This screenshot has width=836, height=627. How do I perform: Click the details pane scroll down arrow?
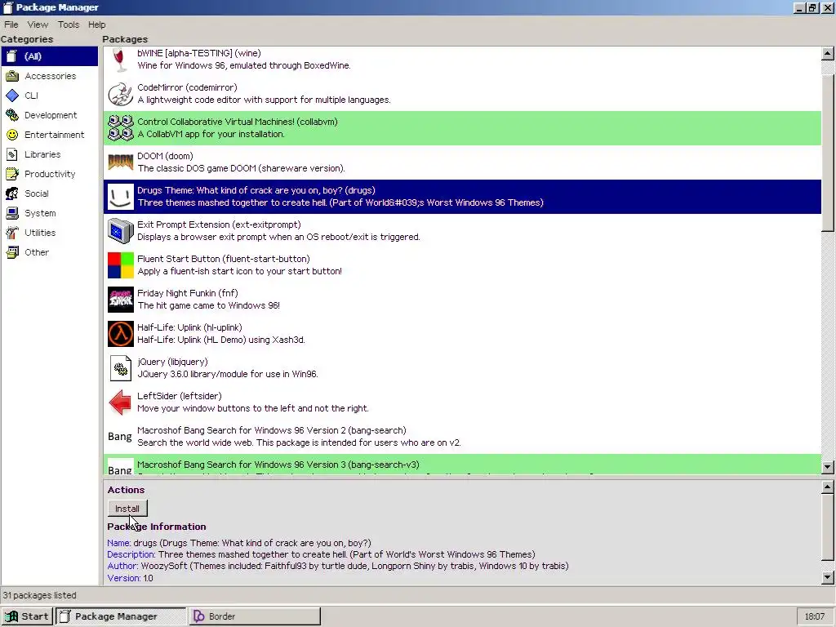(x=828, y=577)
